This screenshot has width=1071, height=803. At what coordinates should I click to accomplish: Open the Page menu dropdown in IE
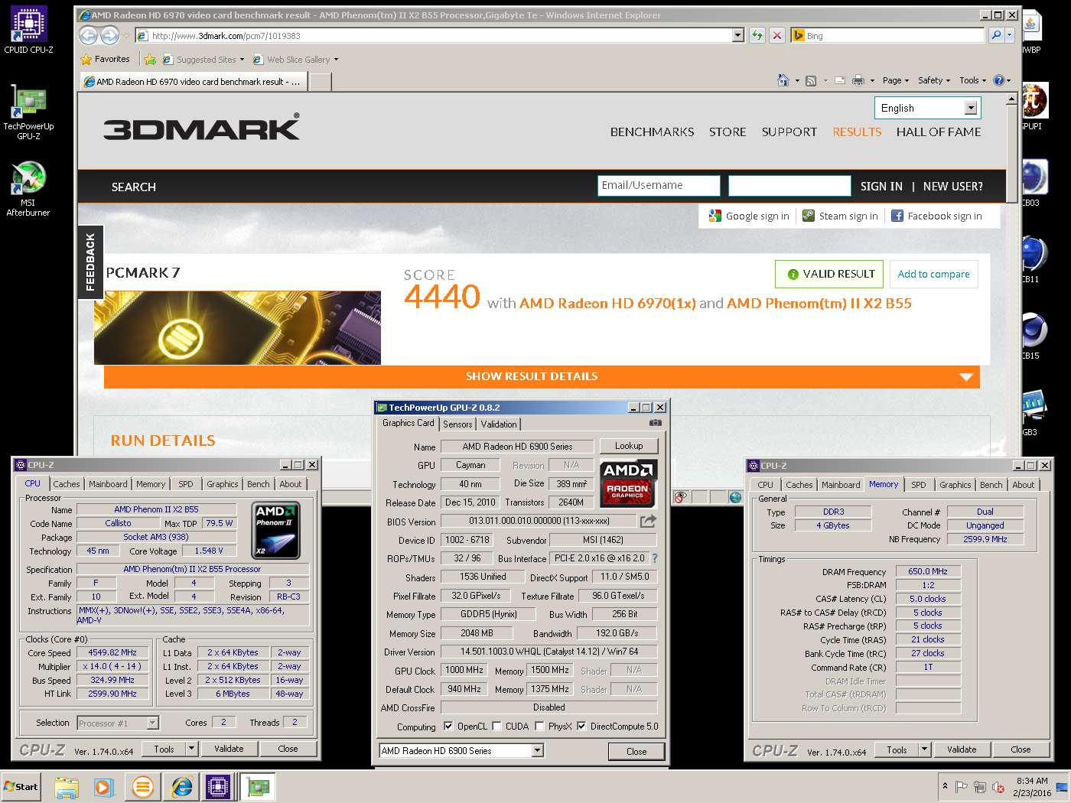(896, 80)
